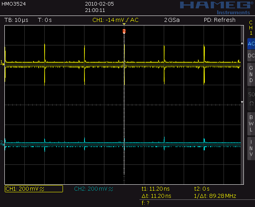Select GND coupling softkey
This screenshot has height=207, width=255.
[251, 74]
